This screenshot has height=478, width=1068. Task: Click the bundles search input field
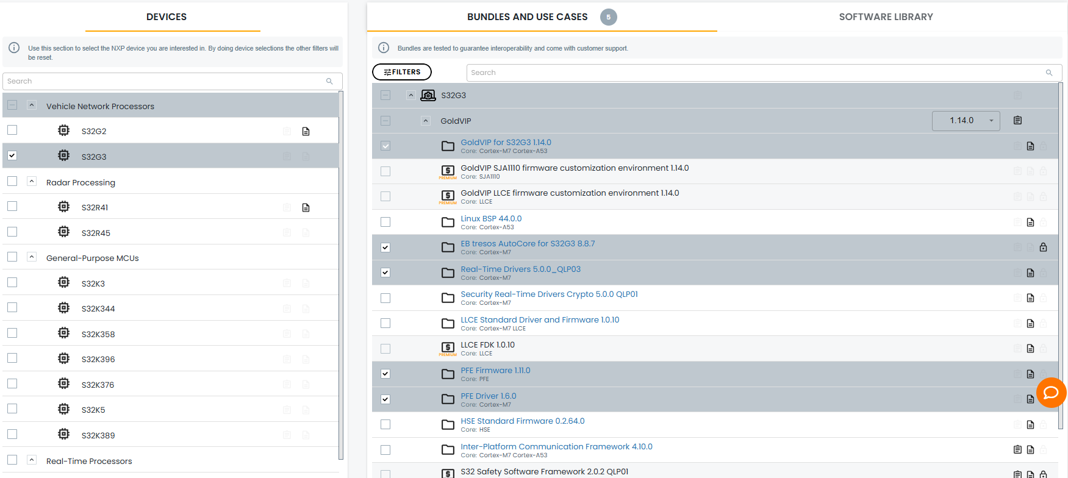(764, 73)
